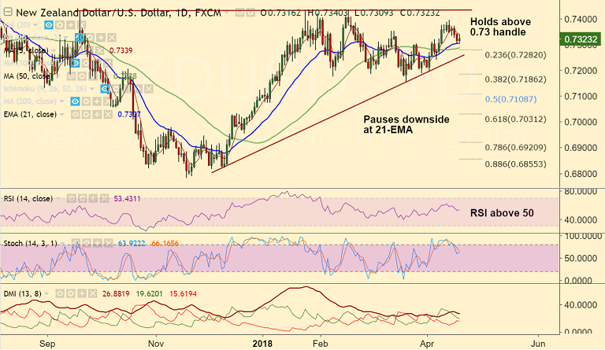Click the 0.5(0.71087) Fibonacci level label
The image size is (605, 350).
pos(510,99)
